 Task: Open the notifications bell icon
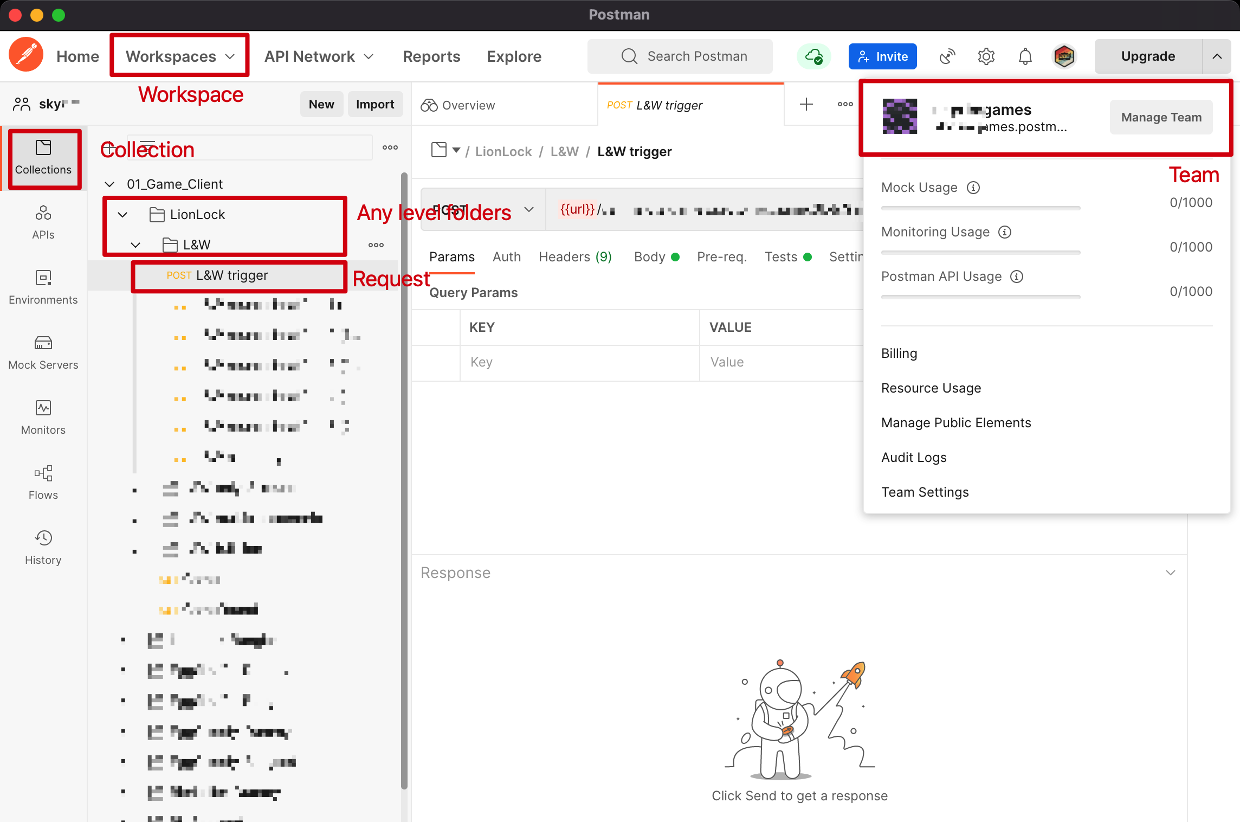(x=1025, y=56)
